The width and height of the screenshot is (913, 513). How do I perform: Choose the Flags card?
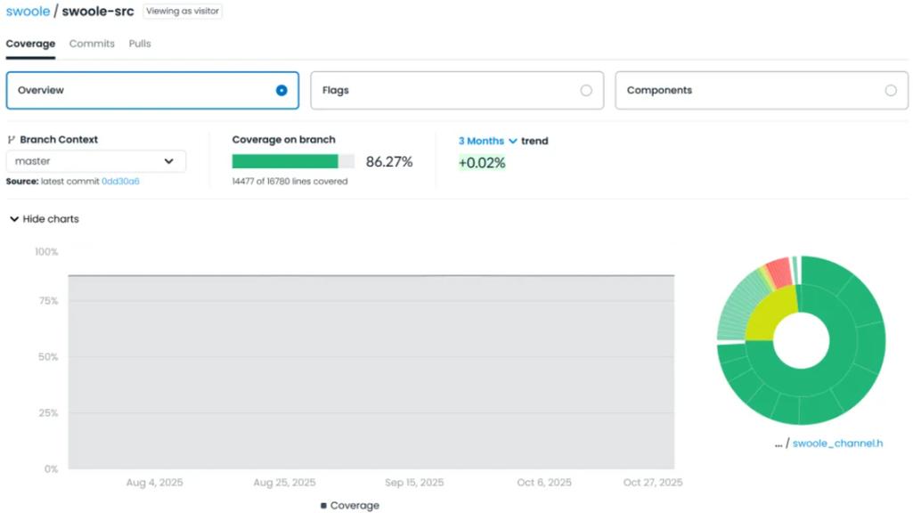coord(457,90)
